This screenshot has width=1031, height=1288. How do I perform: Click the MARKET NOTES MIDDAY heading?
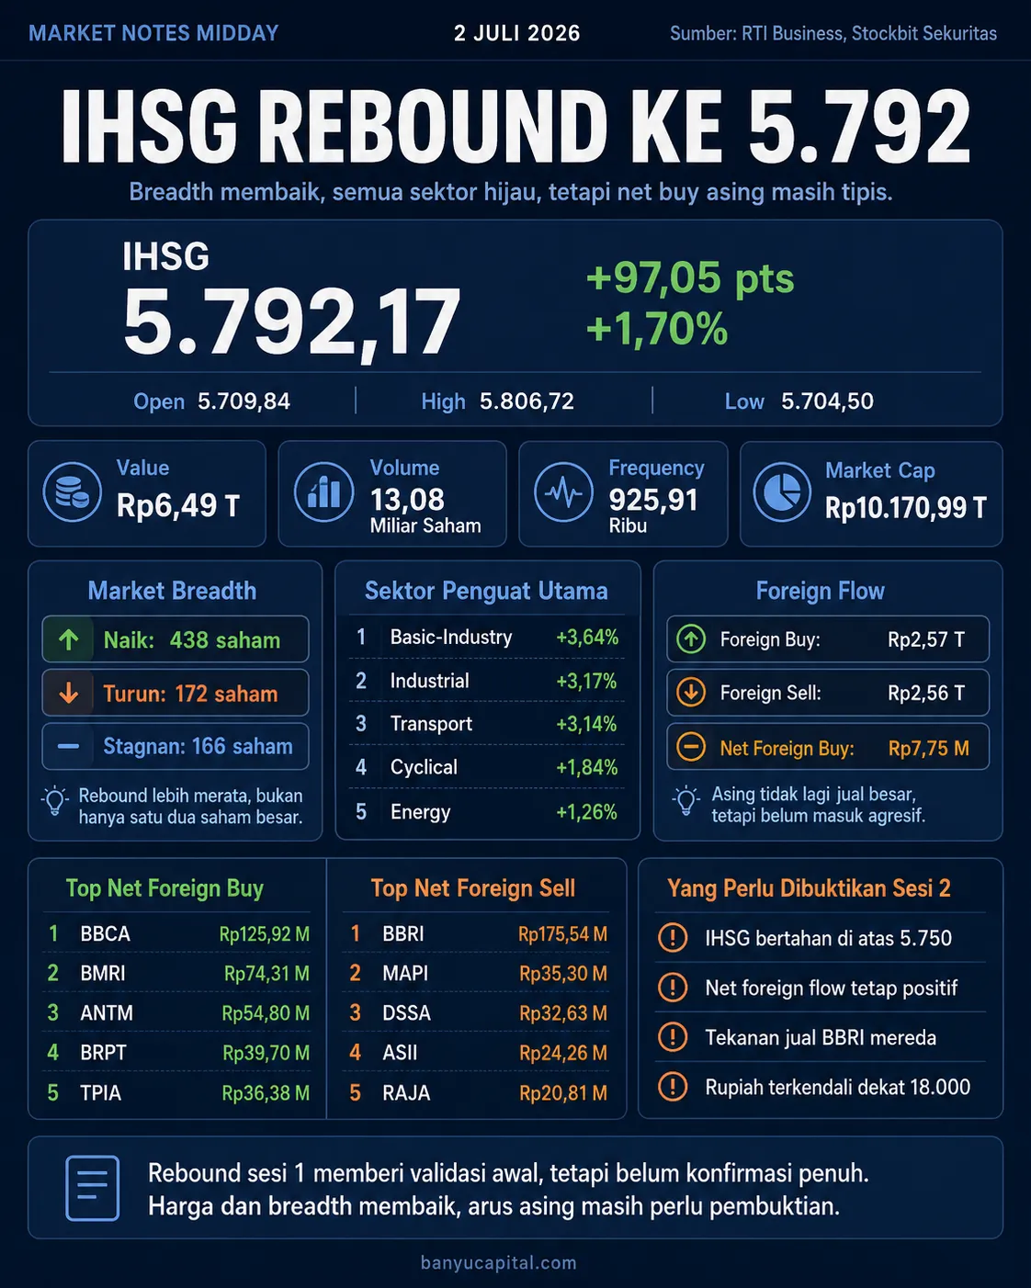153,33
